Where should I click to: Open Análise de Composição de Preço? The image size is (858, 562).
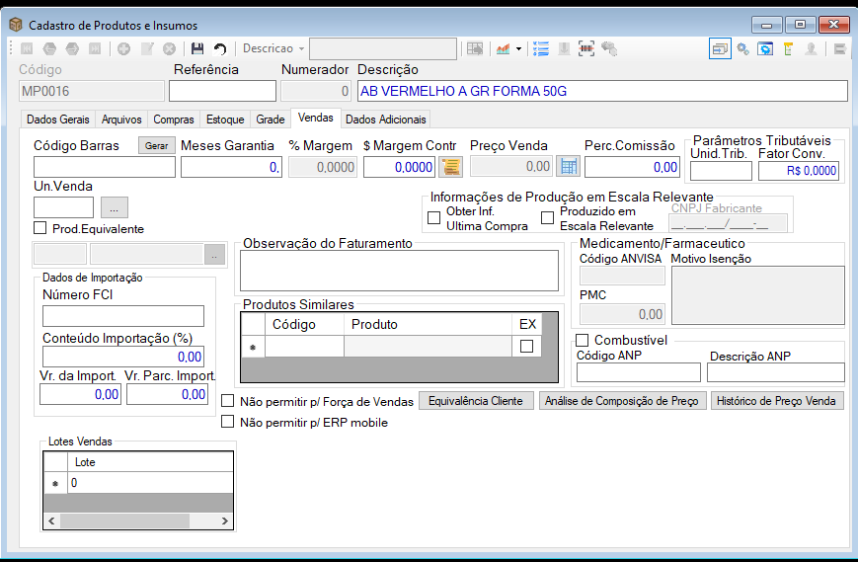click(622, 401)
